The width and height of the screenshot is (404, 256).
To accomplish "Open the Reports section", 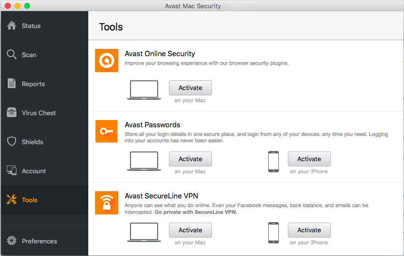I will (x=33, y=84).
